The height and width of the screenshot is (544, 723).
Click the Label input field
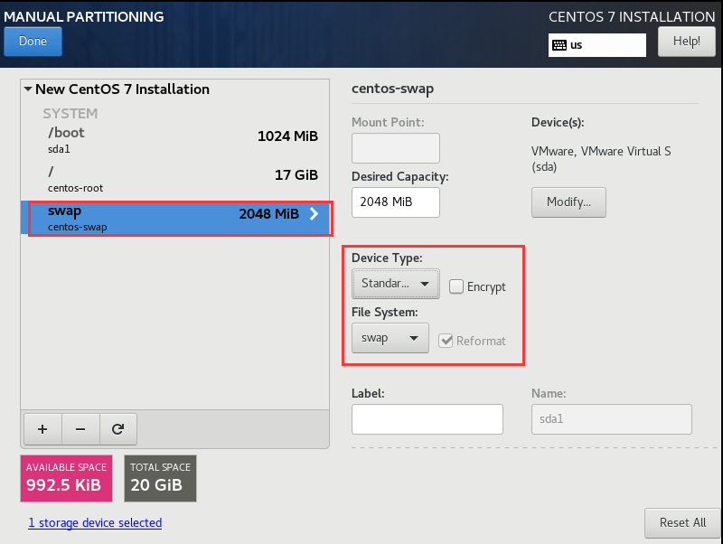(427, 419)
